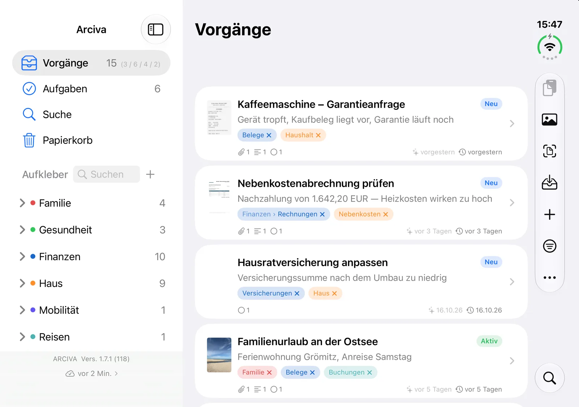Select the Gesundheit label
This screenshot has width=579, height=407.
coord(65,230)
